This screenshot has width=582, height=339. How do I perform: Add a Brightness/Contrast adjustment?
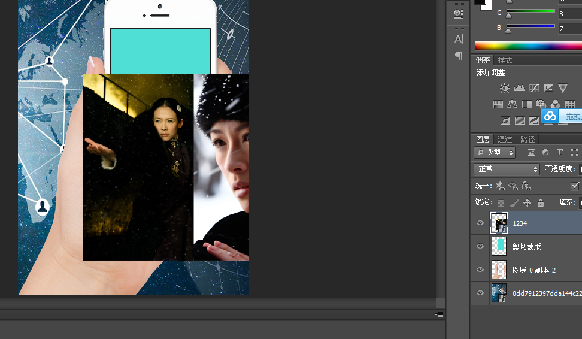click(x=505, y=89)
